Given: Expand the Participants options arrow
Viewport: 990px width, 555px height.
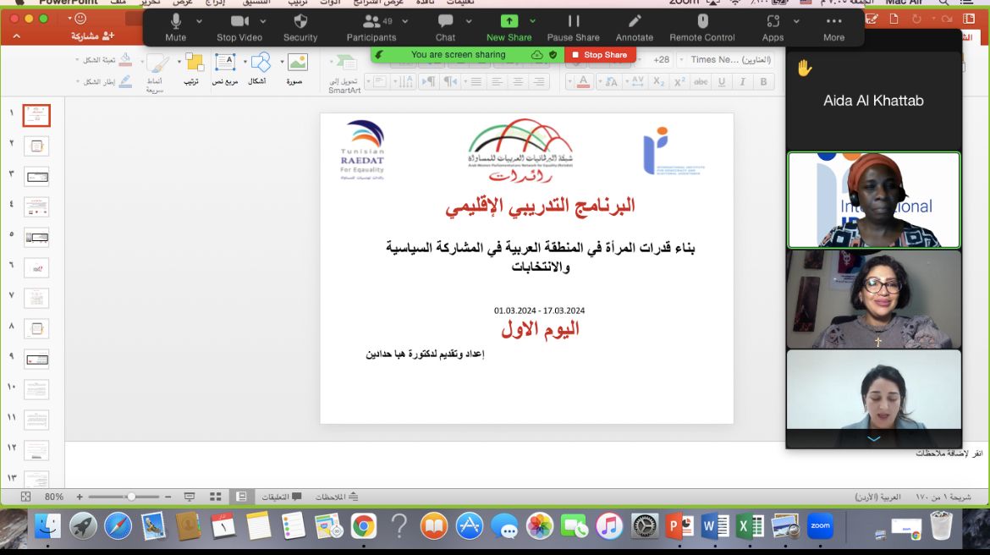Looking at the screenshot, I should 404,21.
